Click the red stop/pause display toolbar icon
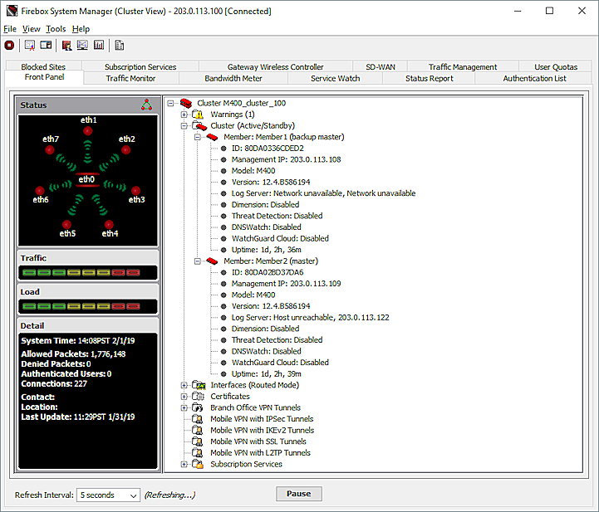 coord(10,45)
